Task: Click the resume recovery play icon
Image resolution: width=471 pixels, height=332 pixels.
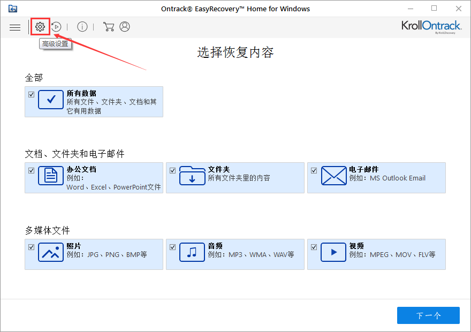Action: click(x=56, y=26)
